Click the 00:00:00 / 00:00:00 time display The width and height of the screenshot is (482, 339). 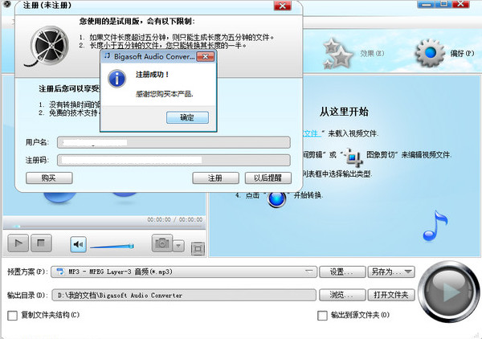coord(174,219)
